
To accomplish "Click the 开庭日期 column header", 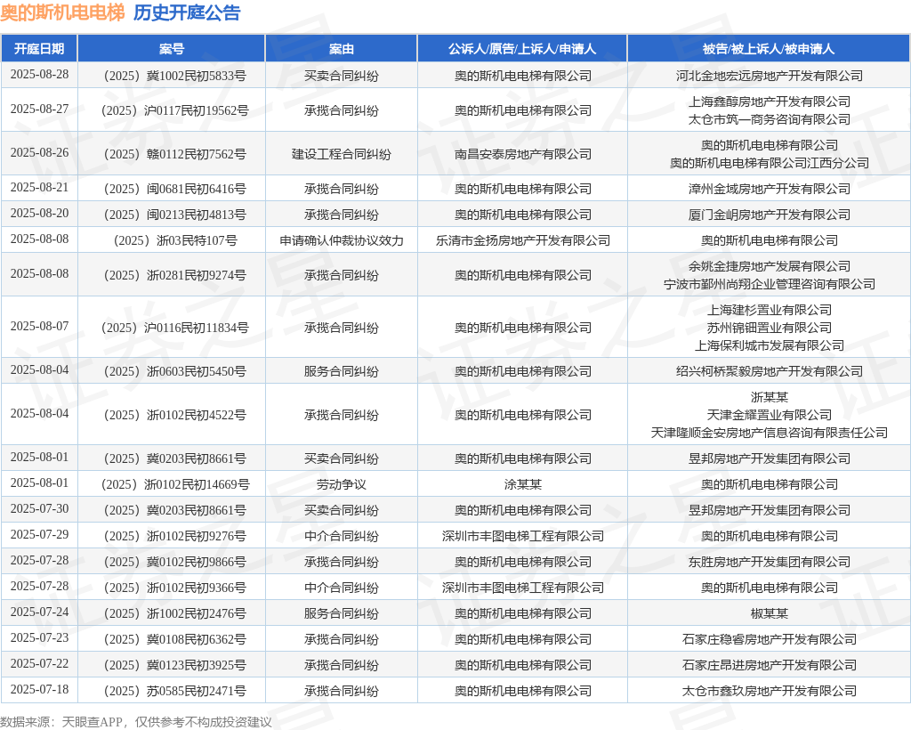I will (x=39, y=49).
